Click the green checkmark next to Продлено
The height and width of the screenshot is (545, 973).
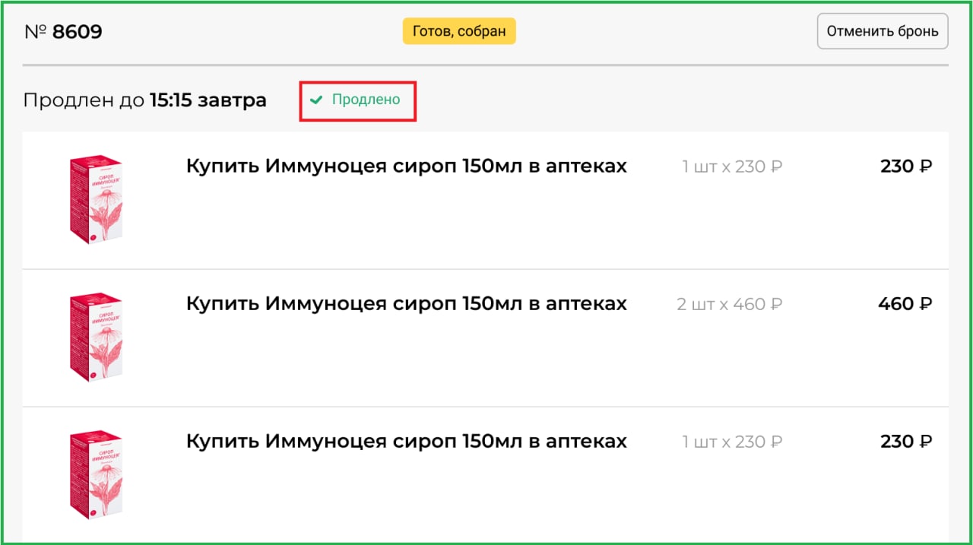tap(316, 100)
